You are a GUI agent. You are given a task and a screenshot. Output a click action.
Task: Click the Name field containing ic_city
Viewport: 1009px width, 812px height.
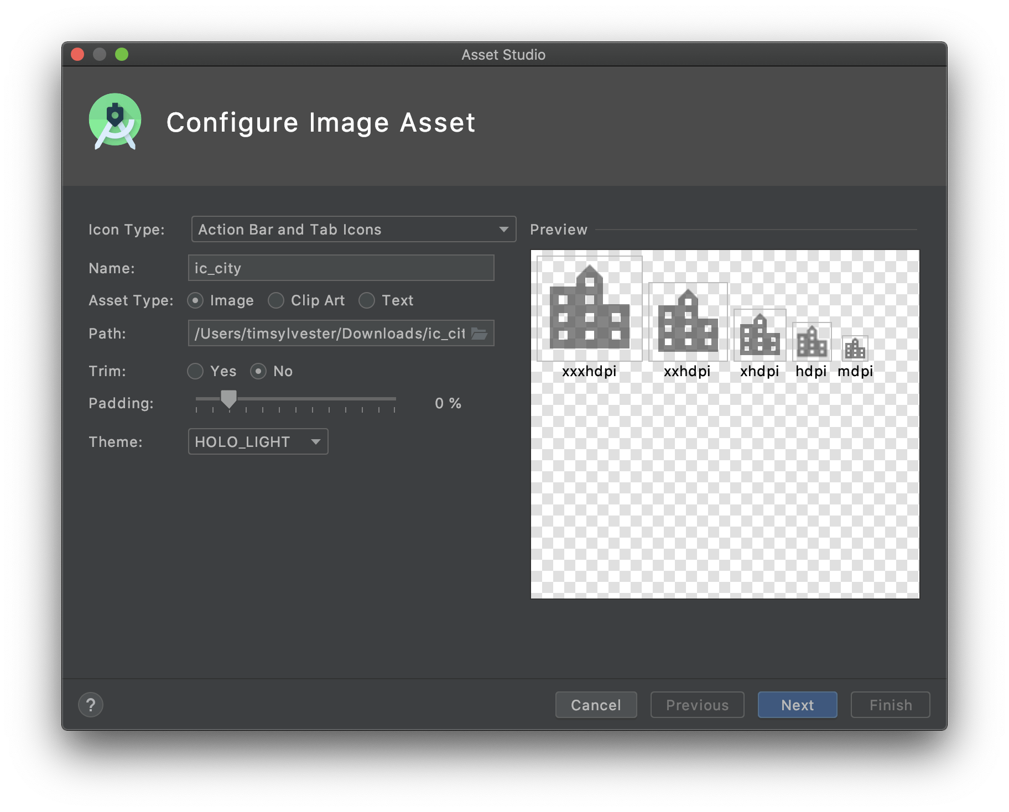point(341,268)
